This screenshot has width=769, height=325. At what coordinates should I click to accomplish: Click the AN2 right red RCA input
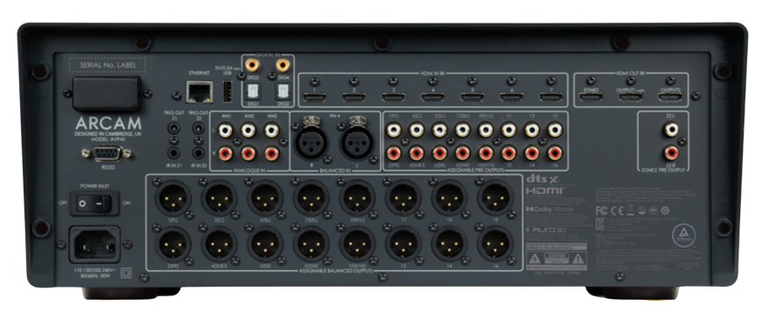tap(248, 153)
